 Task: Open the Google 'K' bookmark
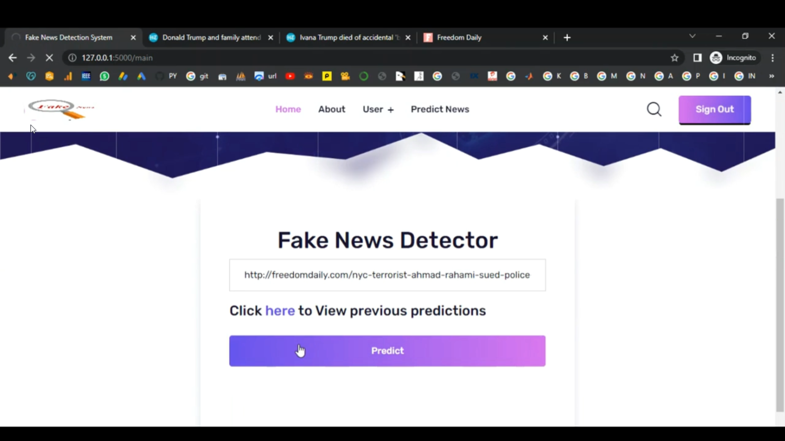tap(552, 76)
